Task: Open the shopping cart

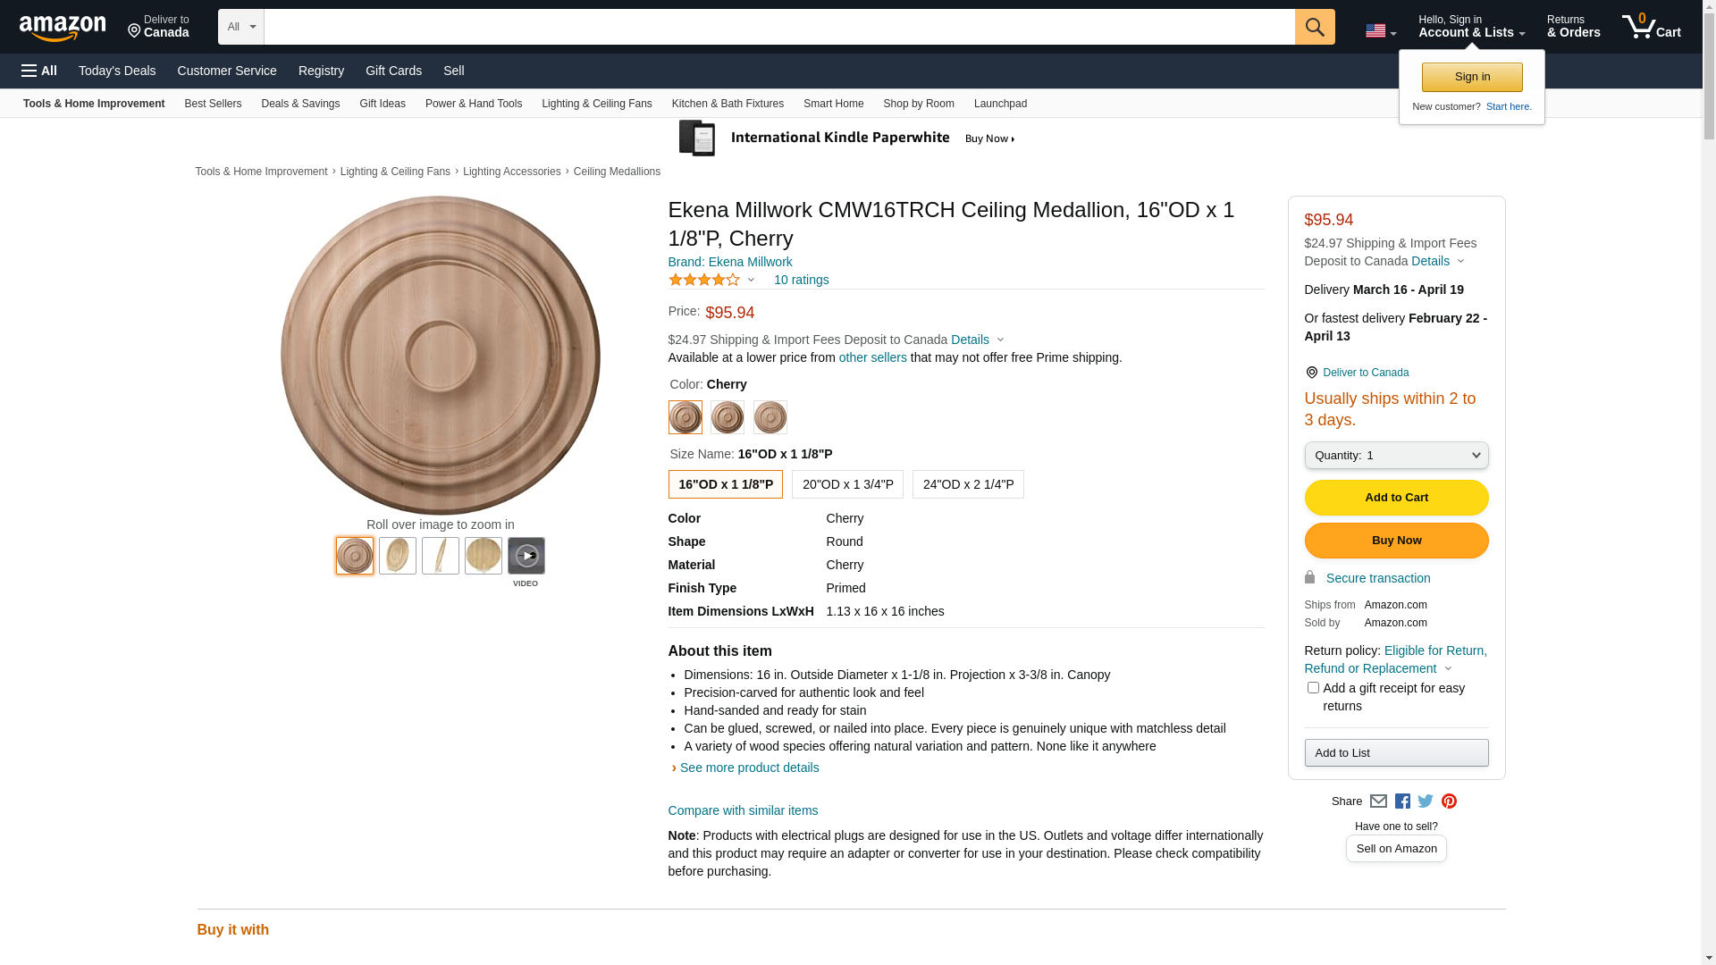Action: pos(1651,27)
